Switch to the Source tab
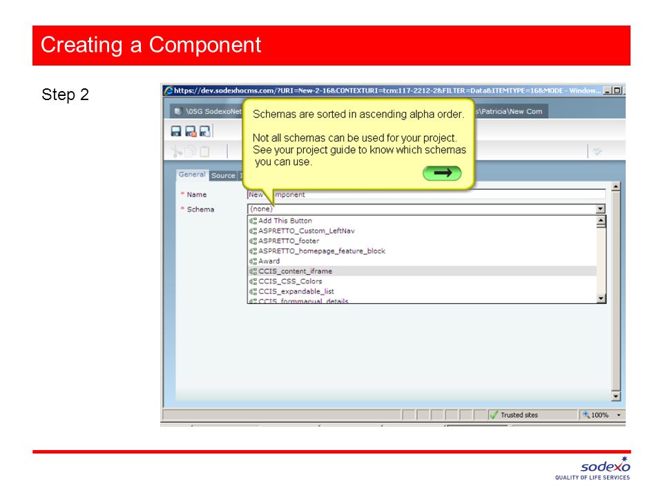This screenshot has width=663, height=497. click(223, 175)
